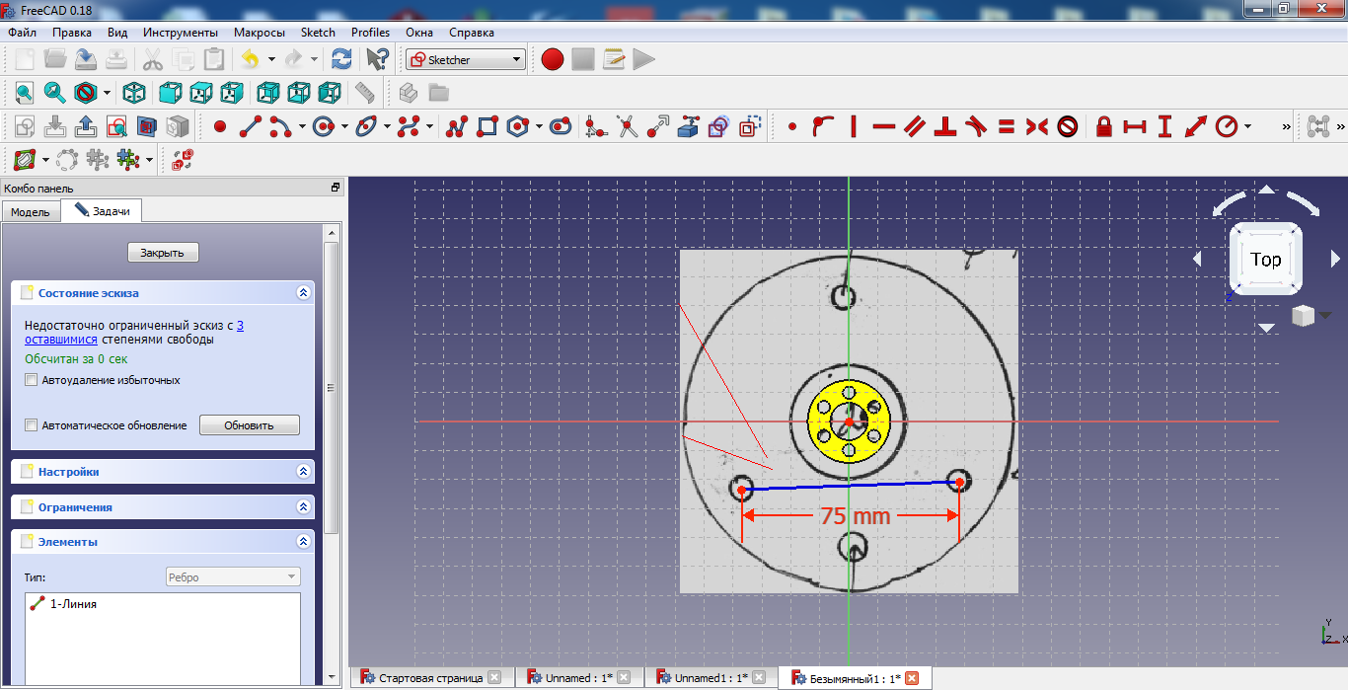
Task: Select the Polyline tool
Action: [456, 126]
